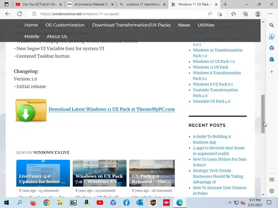This screenshot has width=278, height=208.
Task: Open the browser profile avatar
Action: click(258, 14)
